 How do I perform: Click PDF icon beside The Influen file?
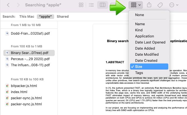pyautogui.click(x=7, y=65)
